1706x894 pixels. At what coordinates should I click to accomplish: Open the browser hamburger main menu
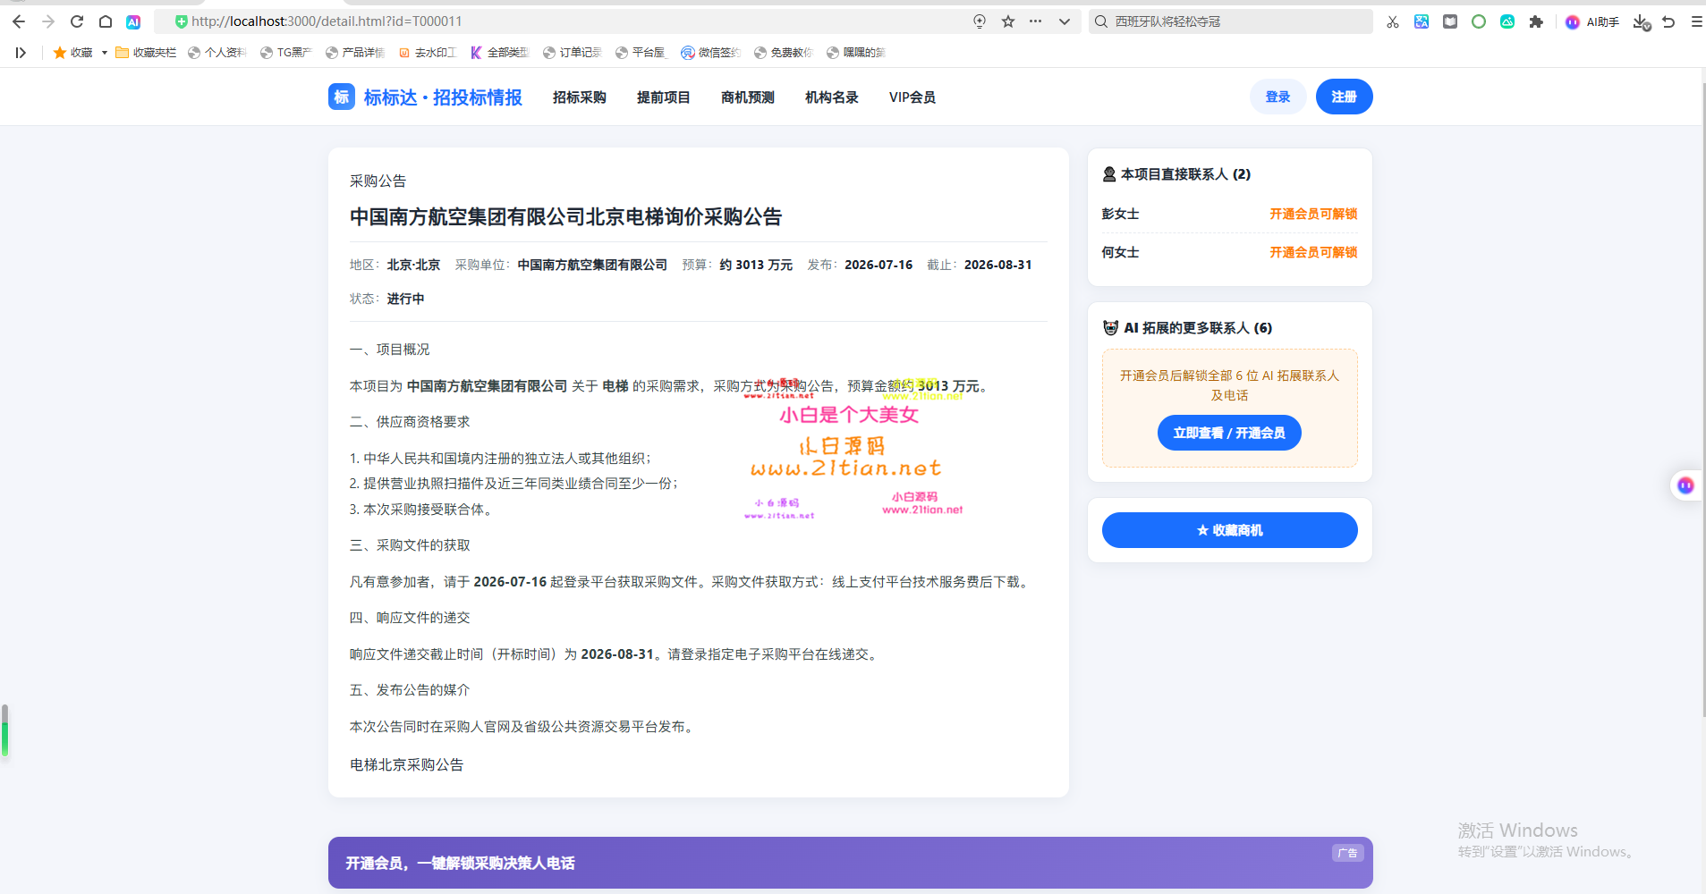(1696, 21)
